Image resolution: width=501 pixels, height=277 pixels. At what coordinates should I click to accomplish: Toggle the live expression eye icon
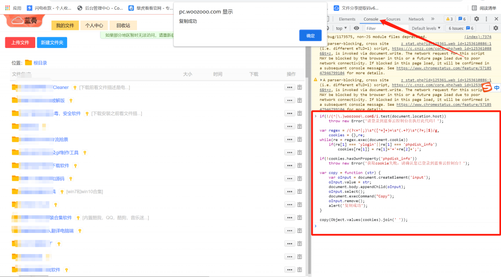tap(357, 28)
